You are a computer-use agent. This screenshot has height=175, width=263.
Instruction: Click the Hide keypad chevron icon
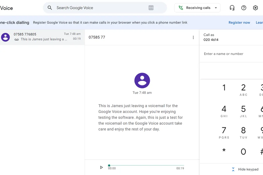(x=233, y=169)
